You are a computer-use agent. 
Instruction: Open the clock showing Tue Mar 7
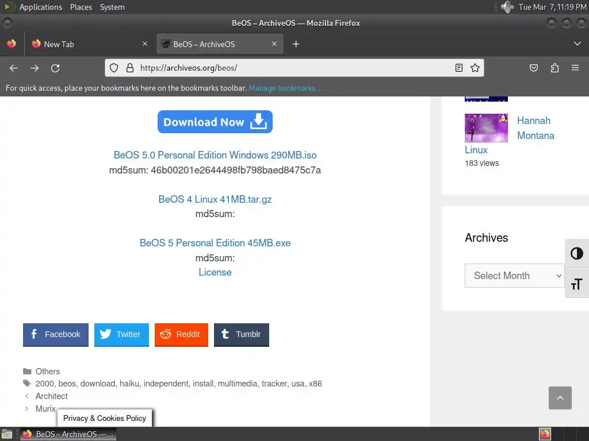tap(552, 7)
